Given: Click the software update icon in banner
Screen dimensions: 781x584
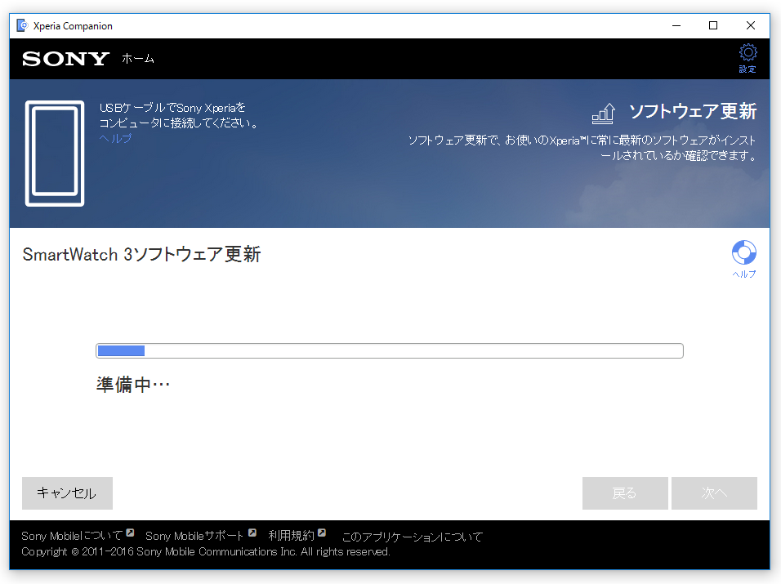Looking at the screenshot, I should 603,113.
